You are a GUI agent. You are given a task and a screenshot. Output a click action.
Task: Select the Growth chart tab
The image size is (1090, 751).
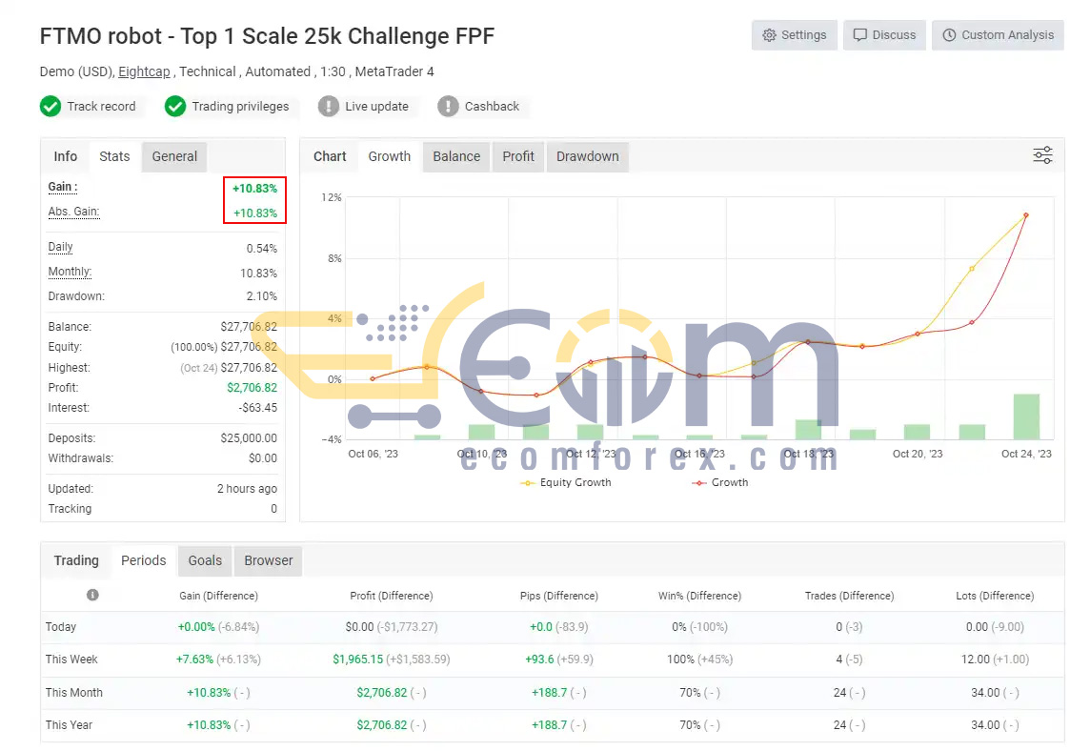coord(390,156)
